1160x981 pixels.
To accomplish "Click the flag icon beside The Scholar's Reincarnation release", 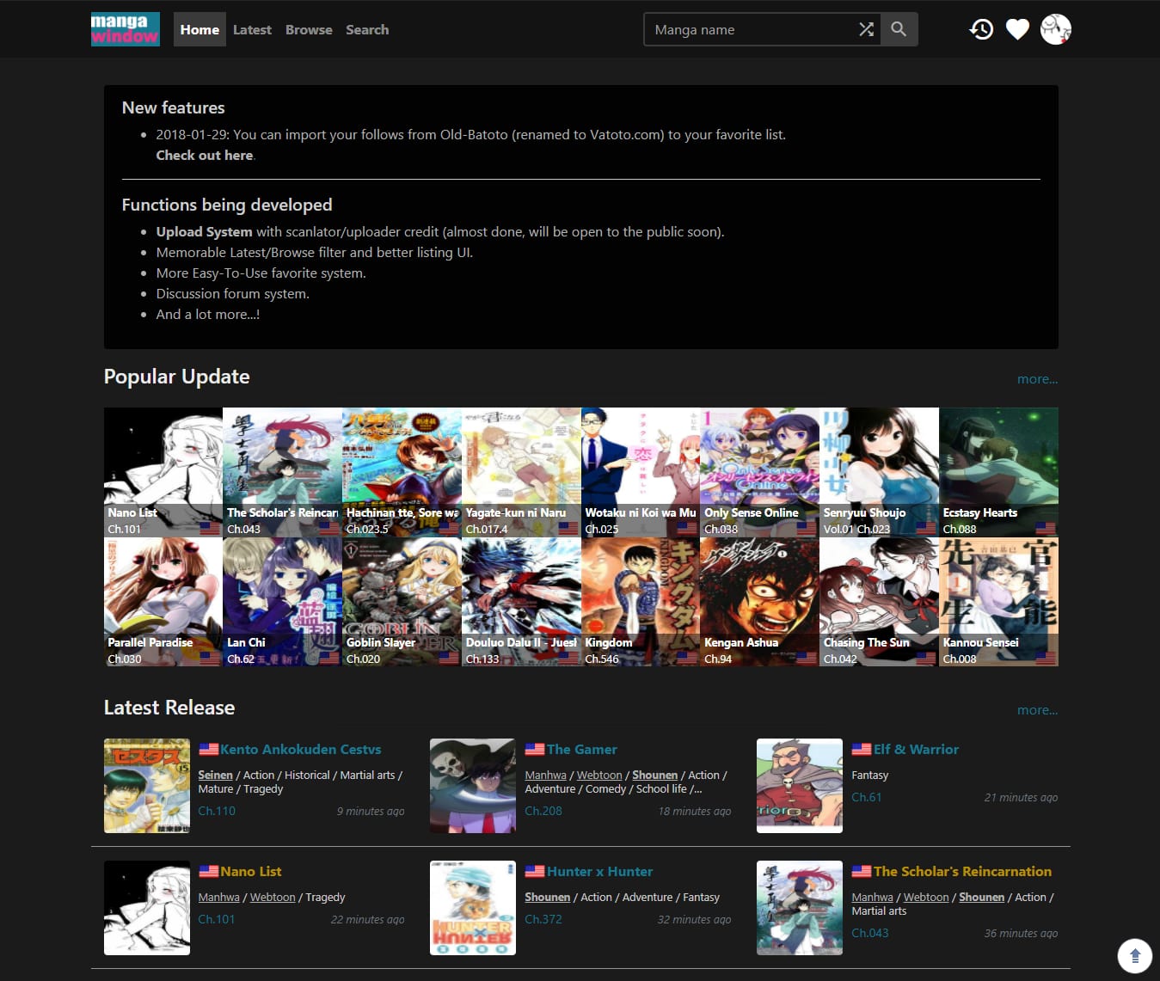I will click(x=862, y=872).
